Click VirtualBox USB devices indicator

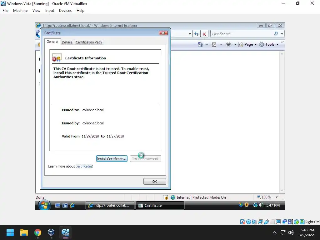coord(266,222)
